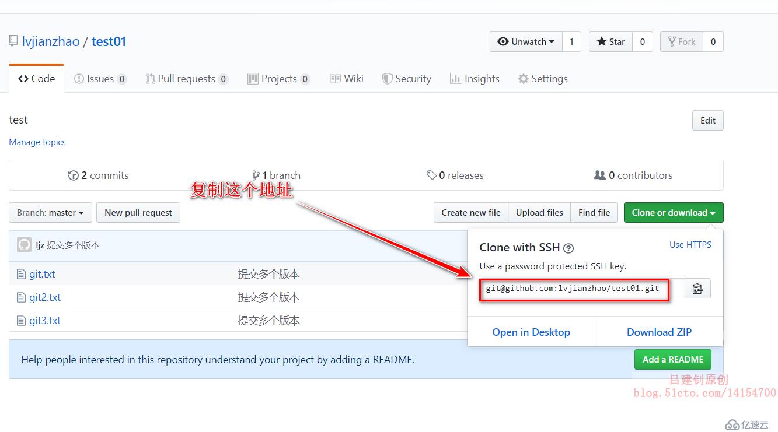
Task: Open the Branch: master dropdown
Action: coord(50,213)
